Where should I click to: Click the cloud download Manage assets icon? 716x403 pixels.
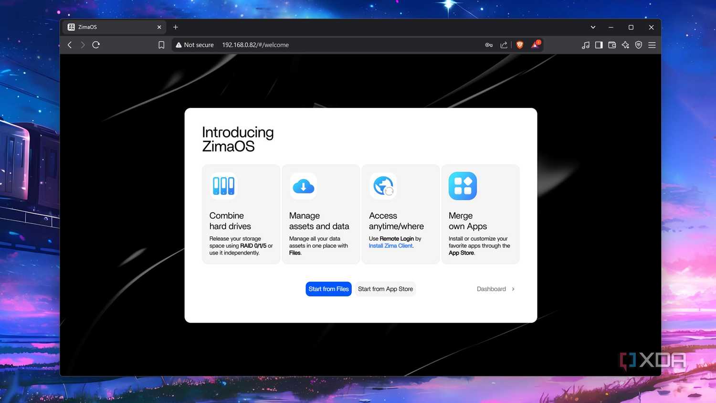(x=303, y=186)
